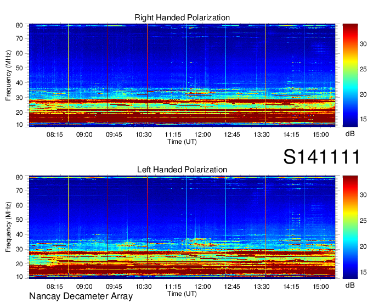Click the "25" tick on the upper color bar
The width and height of the screenshot is (373, 303).
(363, 69)
